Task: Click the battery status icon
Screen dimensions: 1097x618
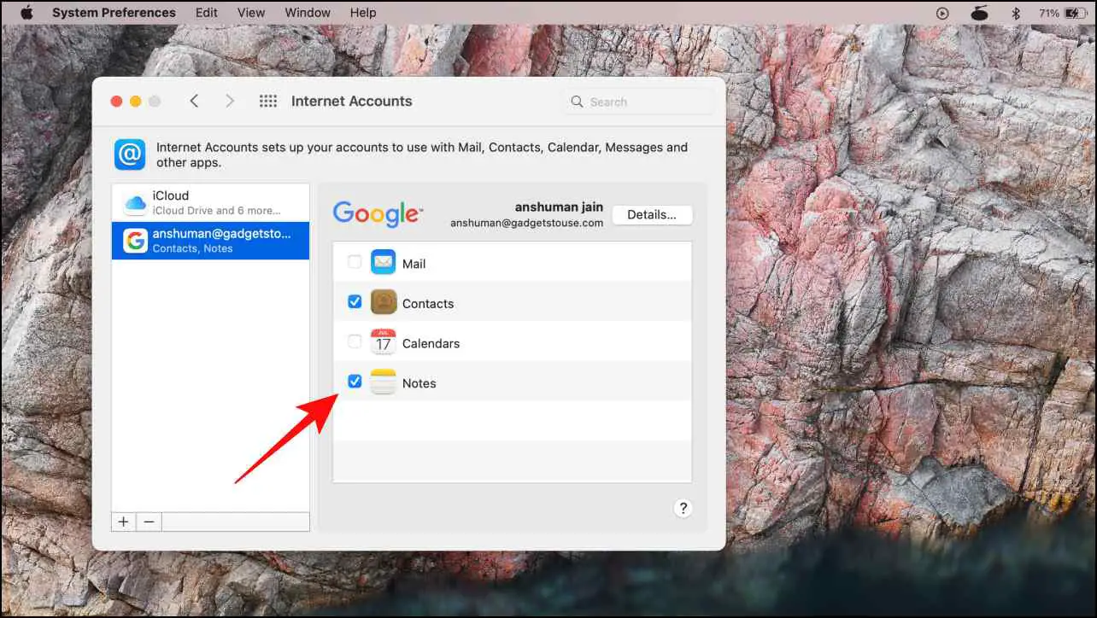Action: [x=1076, y=13]
